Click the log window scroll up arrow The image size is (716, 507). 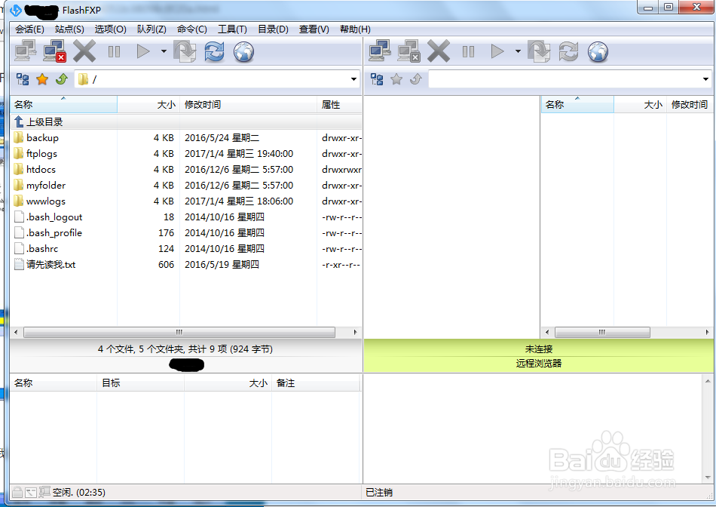click(707, 381)
